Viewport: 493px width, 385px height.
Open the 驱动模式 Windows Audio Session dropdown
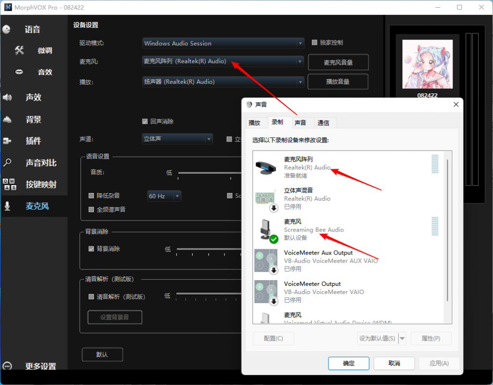tap(223, 43)
